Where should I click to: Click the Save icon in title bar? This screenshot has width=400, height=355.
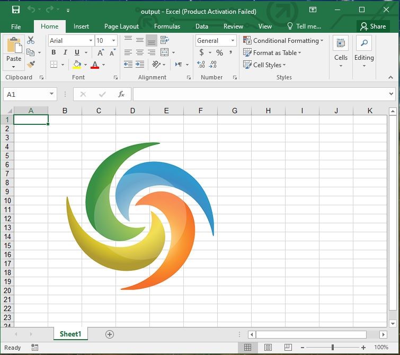pos(15,10)
